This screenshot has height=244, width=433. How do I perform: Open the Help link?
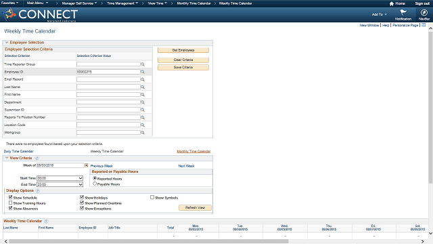click(x=386, y=25)
